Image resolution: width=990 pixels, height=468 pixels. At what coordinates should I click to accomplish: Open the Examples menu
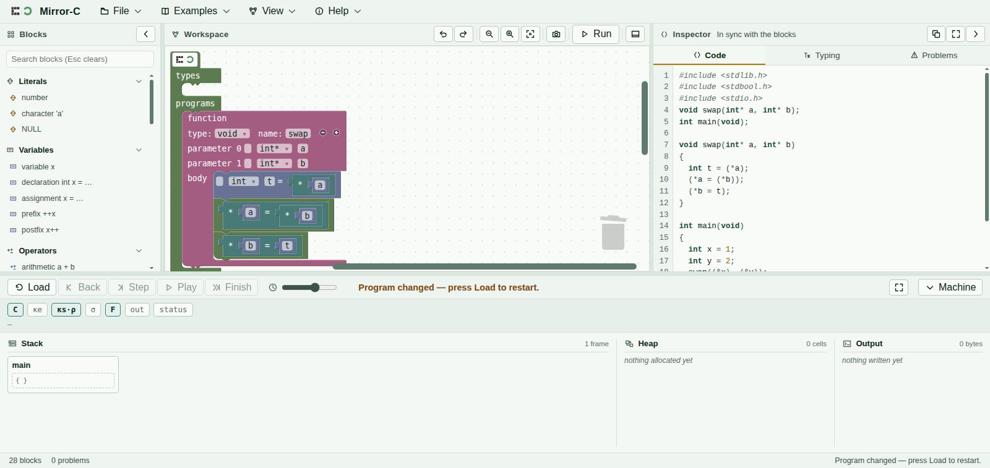click(x=196, y=11)
